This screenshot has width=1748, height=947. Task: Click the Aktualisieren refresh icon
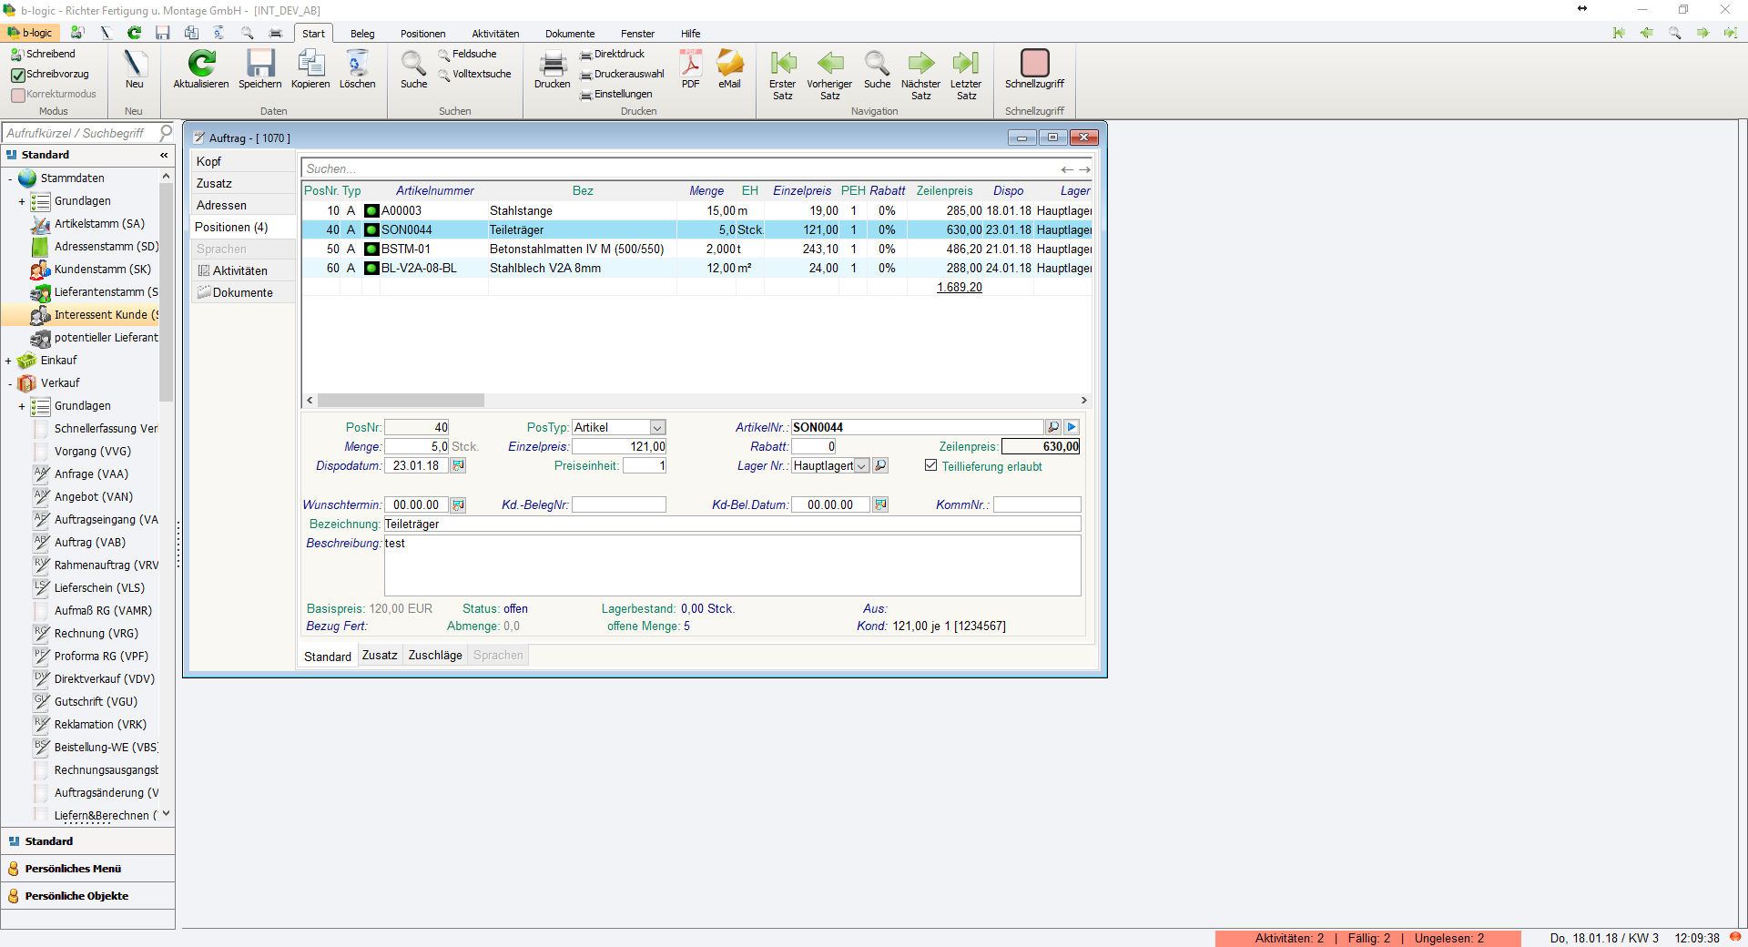(201, 64)
